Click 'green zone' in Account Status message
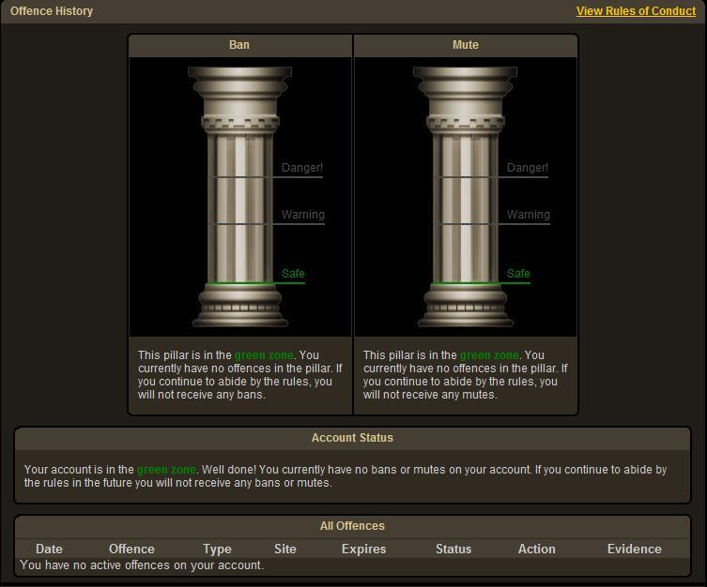The width and height of the screenshot is (707, 587). pos(166,470)
